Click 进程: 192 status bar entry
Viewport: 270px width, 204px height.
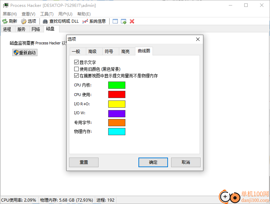(x=105, y=200)
